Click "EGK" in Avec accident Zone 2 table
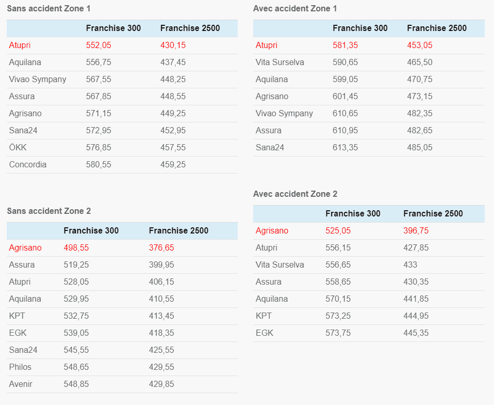 (265, 333)
